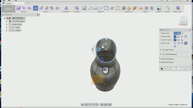The height and width of the screenshot is (108, 193).
Task: Toggle root component visibility lightbulb
Action: [8, 18]
